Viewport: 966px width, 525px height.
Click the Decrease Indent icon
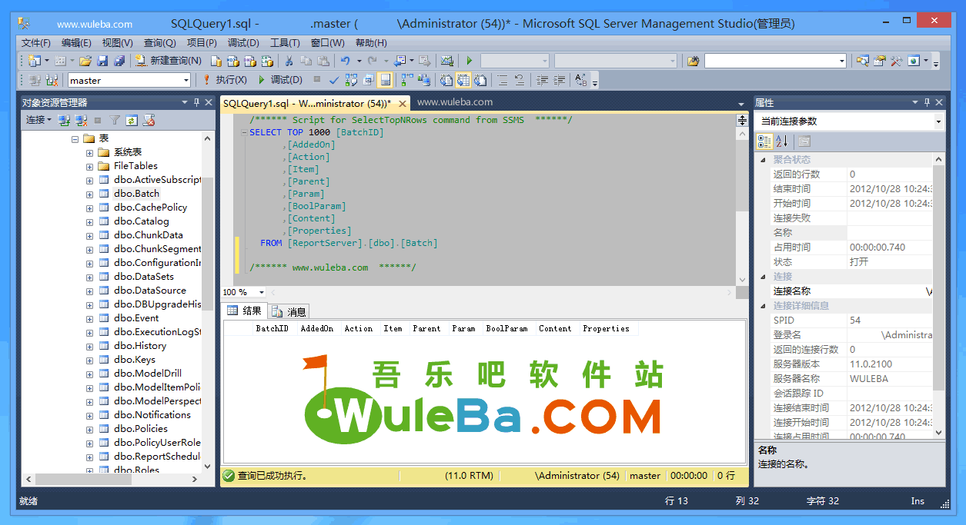[x=542, y=80]
